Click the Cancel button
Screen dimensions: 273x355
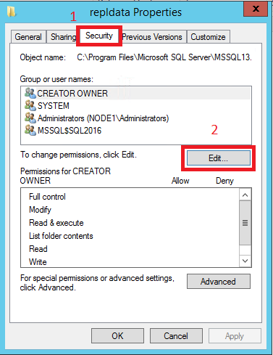coord(176,336)
